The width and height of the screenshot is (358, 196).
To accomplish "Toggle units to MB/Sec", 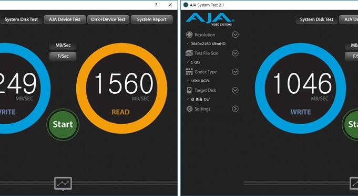I will tap(63, 45).
